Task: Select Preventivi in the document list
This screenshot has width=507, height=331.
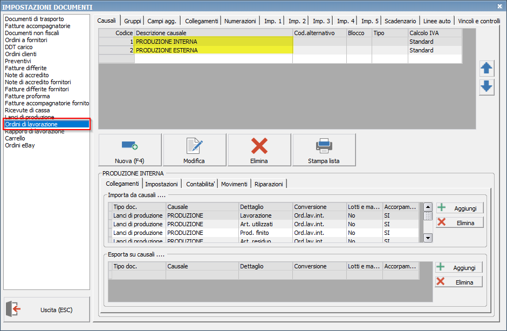Action: (x=18, y=61)
